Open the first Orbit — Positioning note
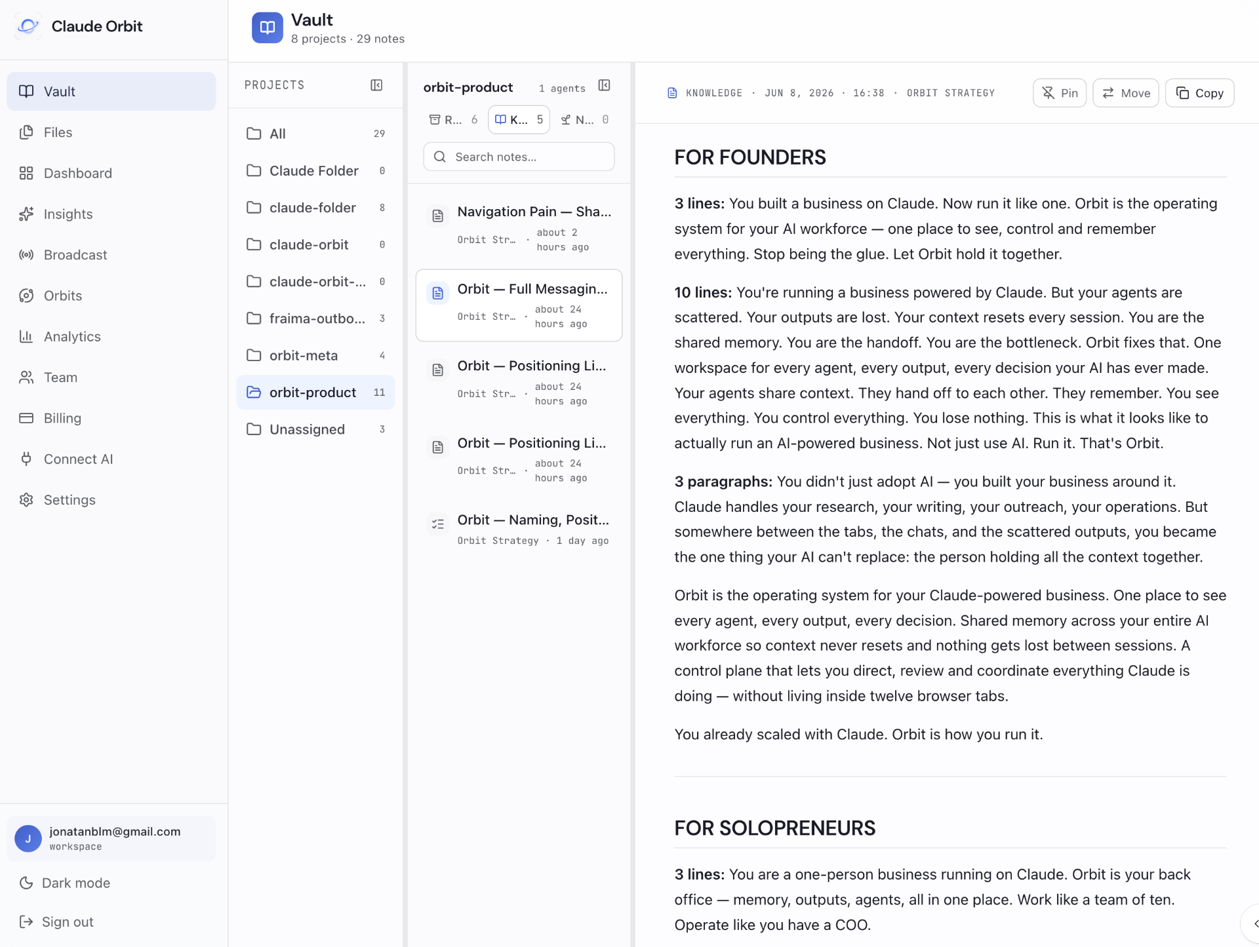The height and width of the screenshot is (947, 1259). tap(519, 383)
